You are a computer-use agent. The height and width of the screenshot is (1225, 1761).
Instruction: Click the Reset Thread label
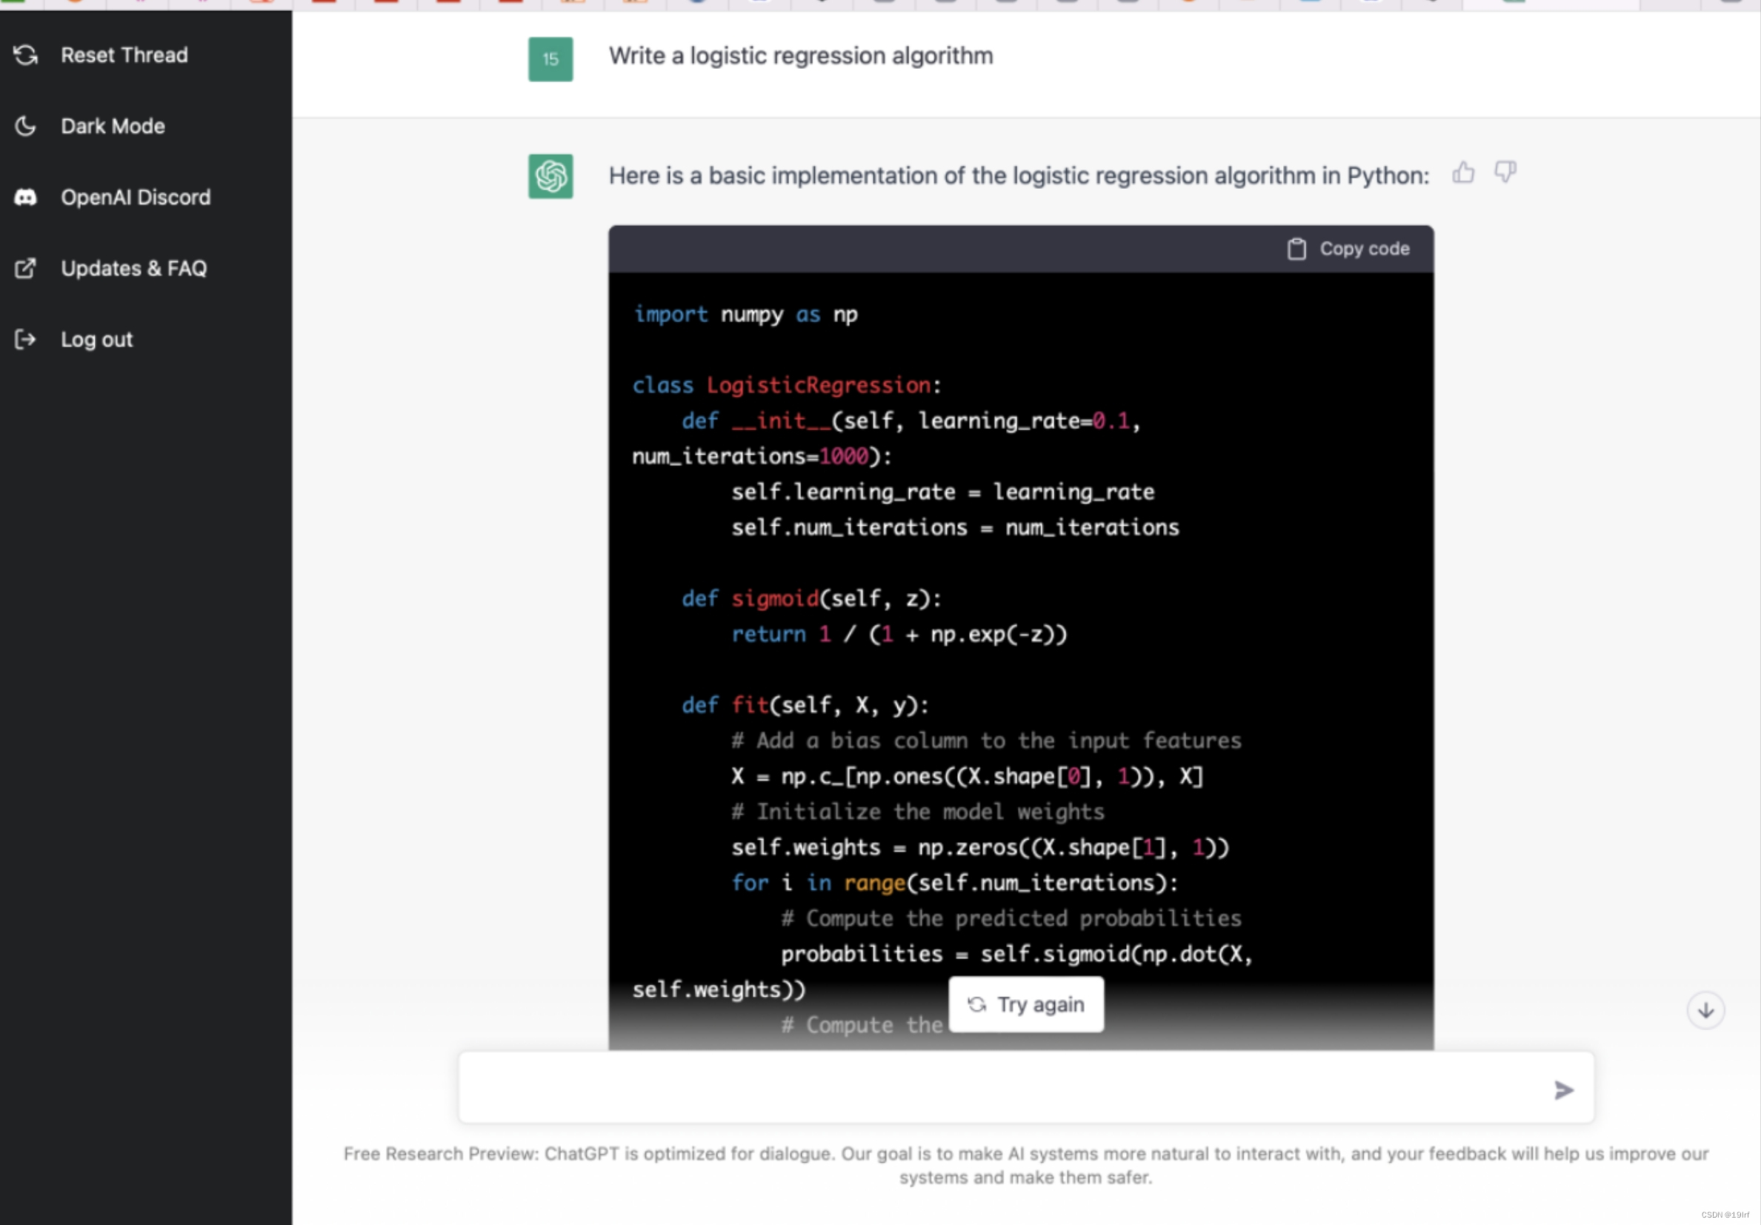(x=124, y=56)
